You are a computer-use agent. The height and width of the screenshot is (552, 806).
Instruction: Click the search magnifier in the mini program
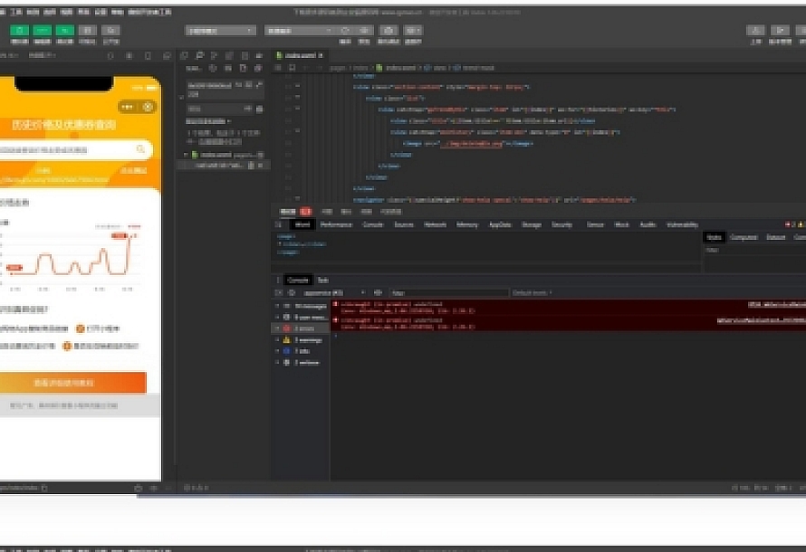coord(140,149)
